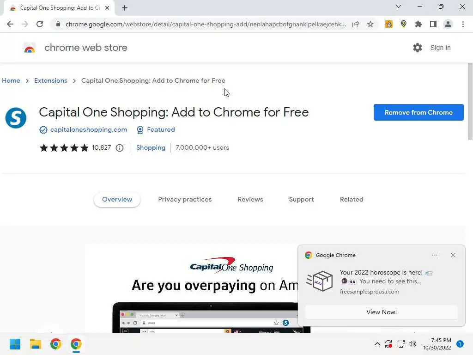Switch to the Support tab
Image resolution: width=473 pixels, height=355 pixels.
[x=301, y=200]
